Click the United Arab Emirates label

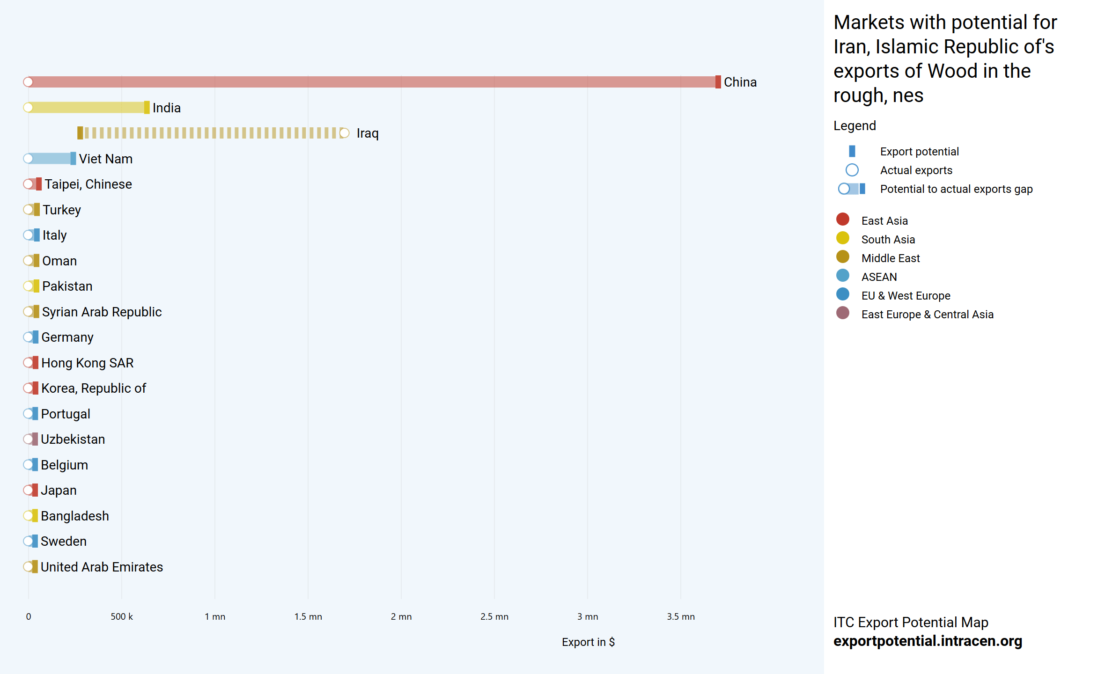click(x=102, y=567)
